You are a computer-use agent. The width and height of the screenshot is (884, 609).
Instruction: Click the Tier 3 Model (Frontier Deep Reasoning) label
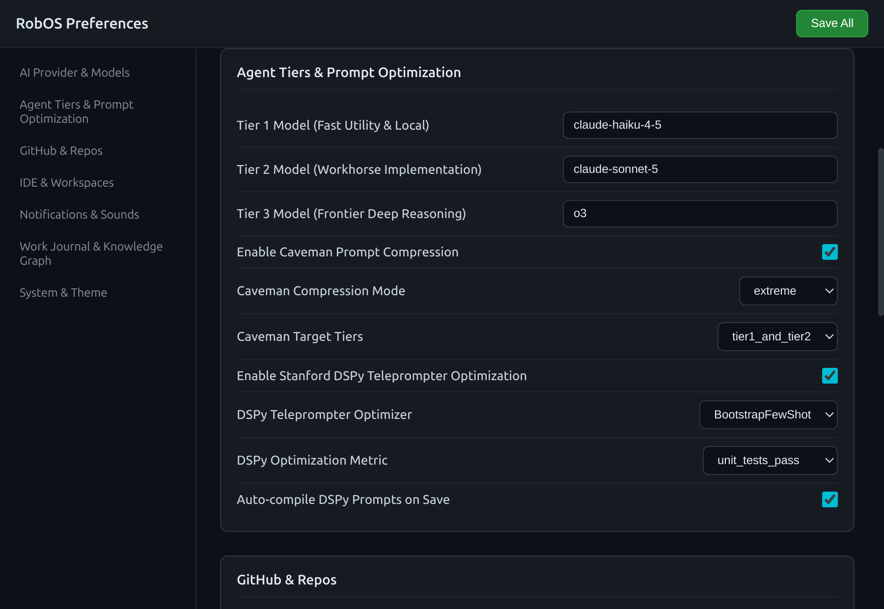[x=351, y=214]
